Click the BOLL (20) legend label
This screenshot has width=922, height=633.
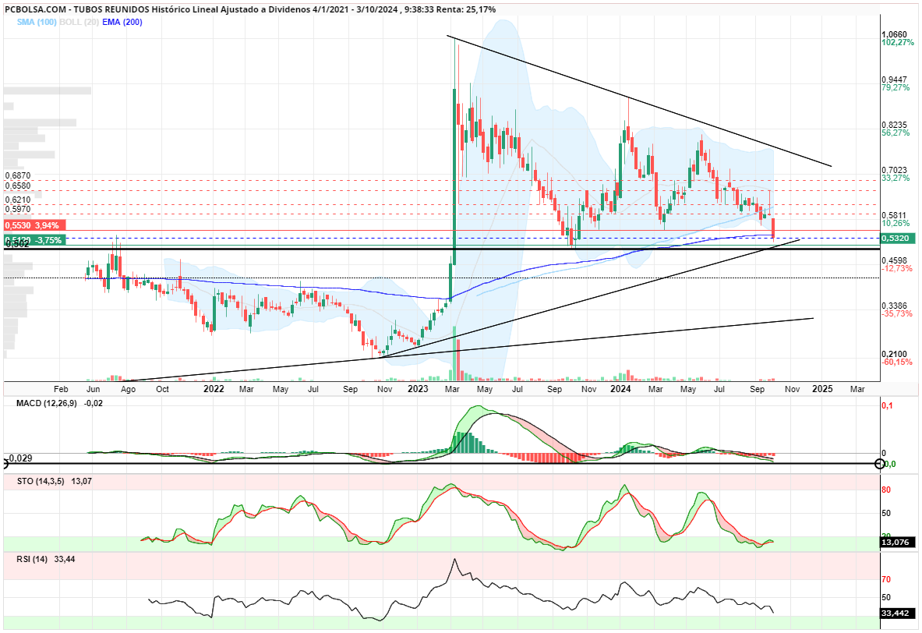[79, 23]
